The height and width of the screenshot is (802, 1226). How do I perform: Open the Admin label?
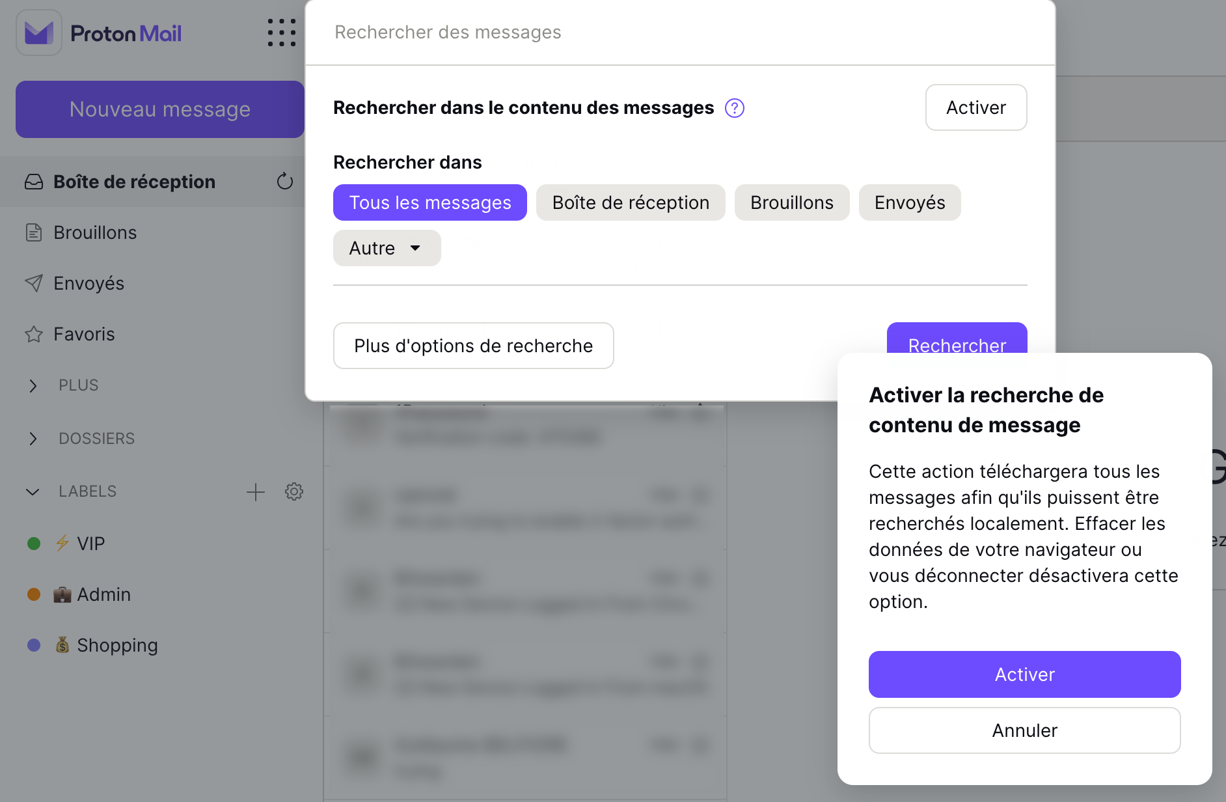tap(152, 594)
